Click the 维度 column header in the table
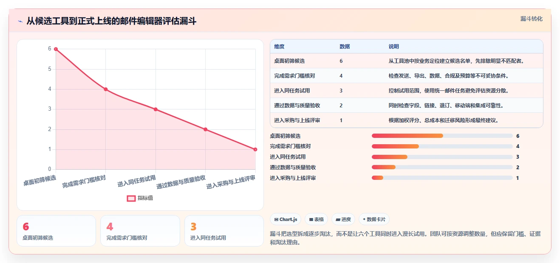 279,47
